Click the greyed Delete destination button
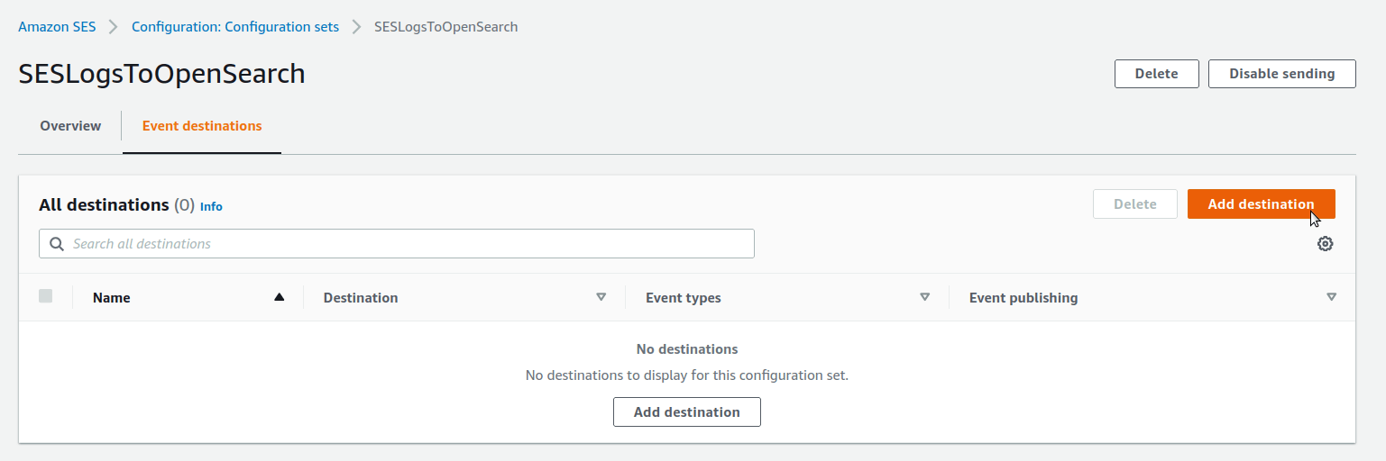This screenshot has height=461, width=1386. (1135, 203)
